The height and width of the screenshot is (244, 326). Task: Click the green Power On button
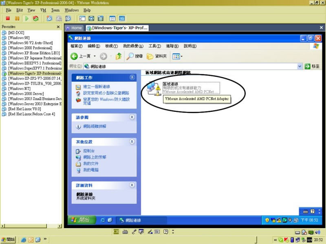coord(26,18)
